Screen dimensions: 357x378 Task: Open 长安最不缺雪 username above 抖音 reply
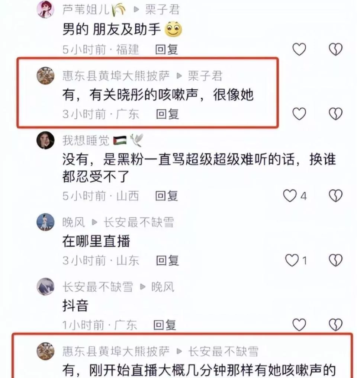[97, 287]
